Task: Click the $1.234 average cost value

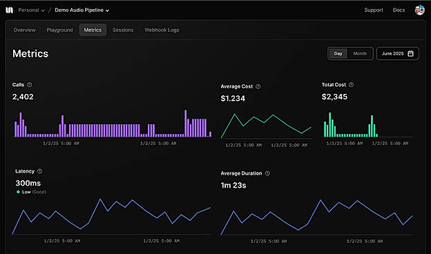Action: 233,98
